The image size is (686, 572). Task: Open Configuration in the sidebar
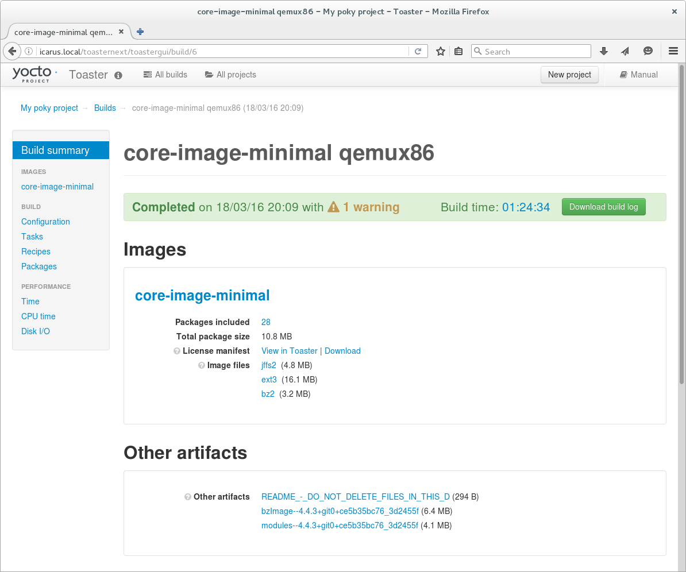(45, 222)
